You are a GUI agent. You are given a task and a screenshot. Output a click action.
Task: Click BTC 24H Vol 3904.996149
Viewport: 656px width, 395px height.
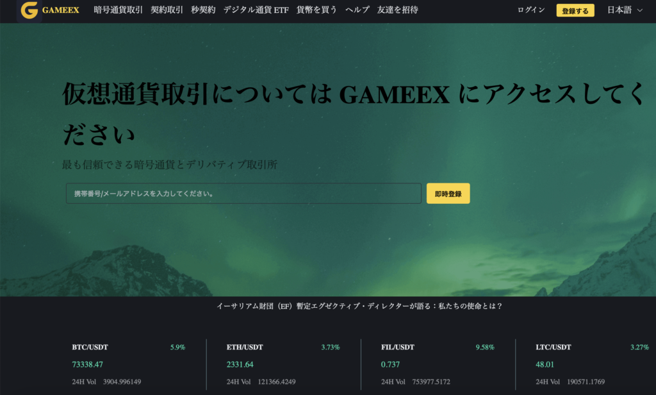(106, 382)
